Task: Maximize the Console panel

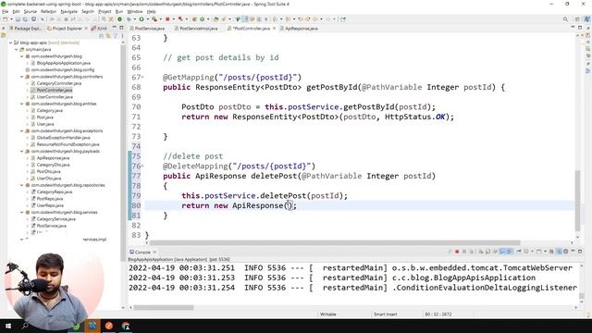Action: 580,252
